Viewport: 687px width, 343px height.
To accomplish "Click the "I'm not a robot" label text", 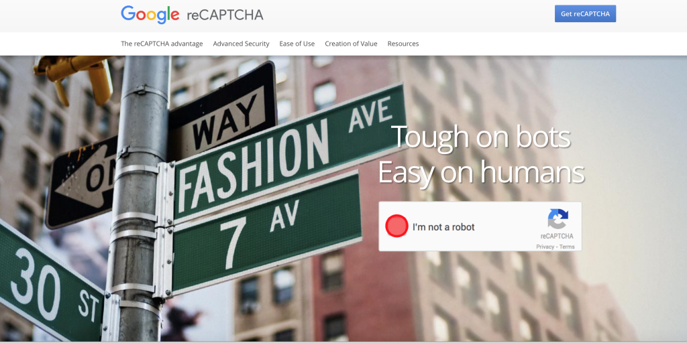I will pos(443,227).
